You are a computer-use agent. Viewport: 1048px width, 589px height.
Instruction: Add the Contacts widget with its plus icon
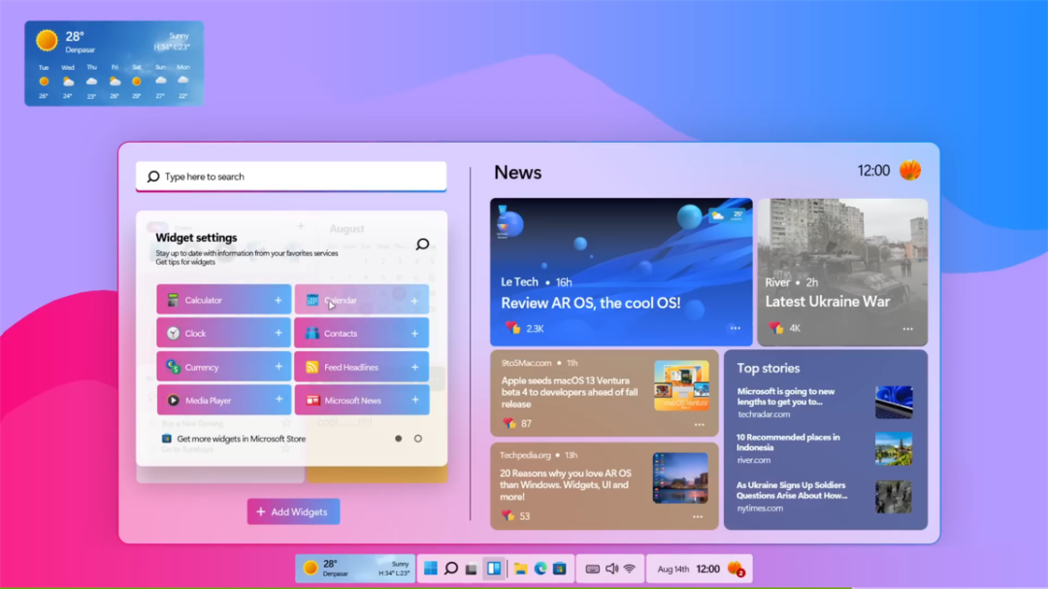tap(414, 333)
